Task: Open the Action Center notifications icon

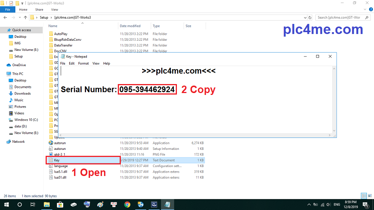Action: coord(365,204)
